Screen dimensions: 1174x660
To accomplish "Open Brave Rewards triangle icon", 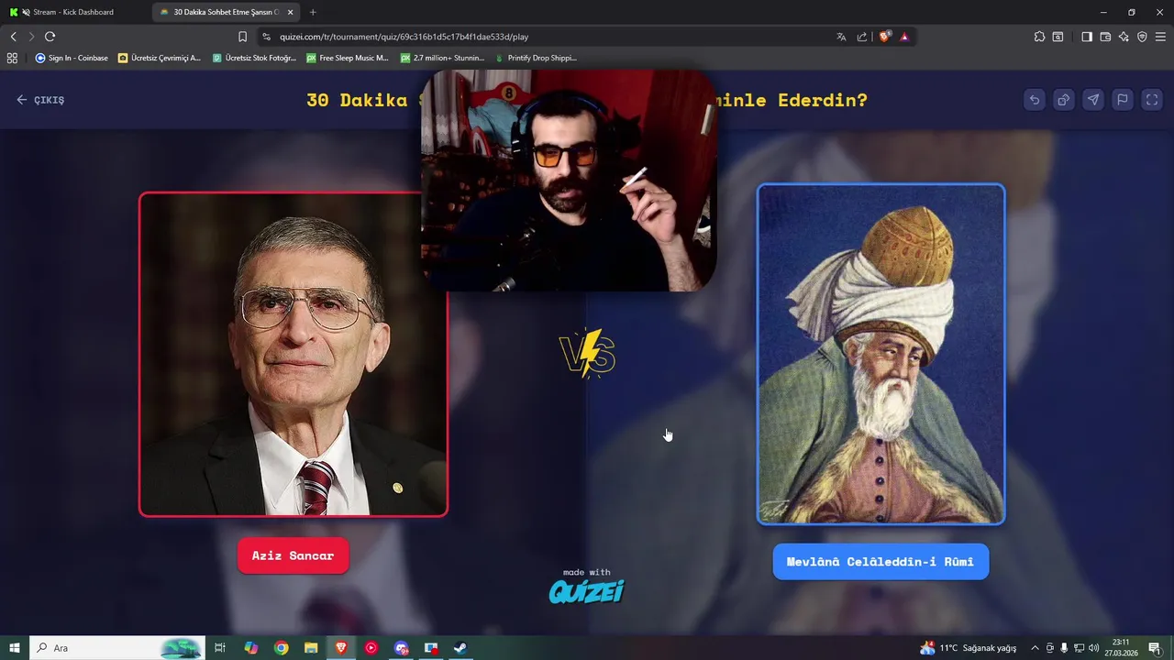I will point(904,37).
